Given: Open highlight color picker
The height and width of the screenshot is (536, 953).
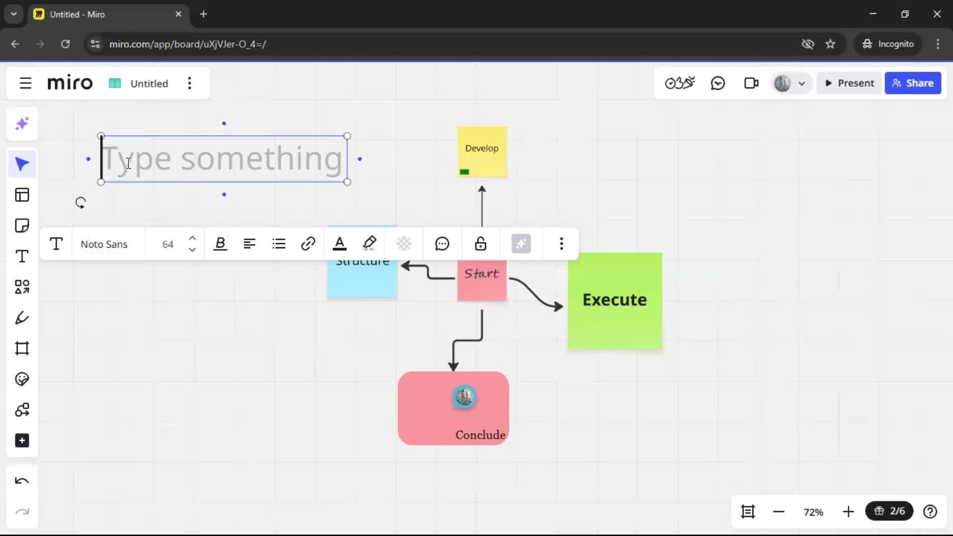Looking at the screenshot, I should 370,244.
